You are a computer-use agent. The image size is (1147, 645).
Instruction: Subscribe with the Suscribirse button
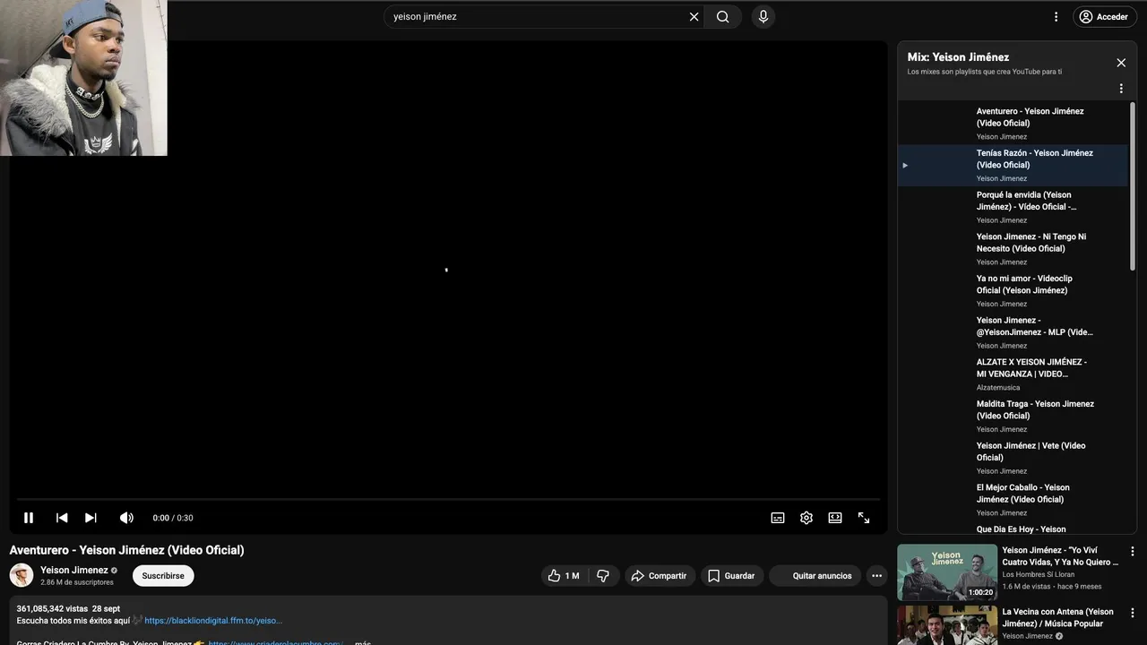click(163, 576)
